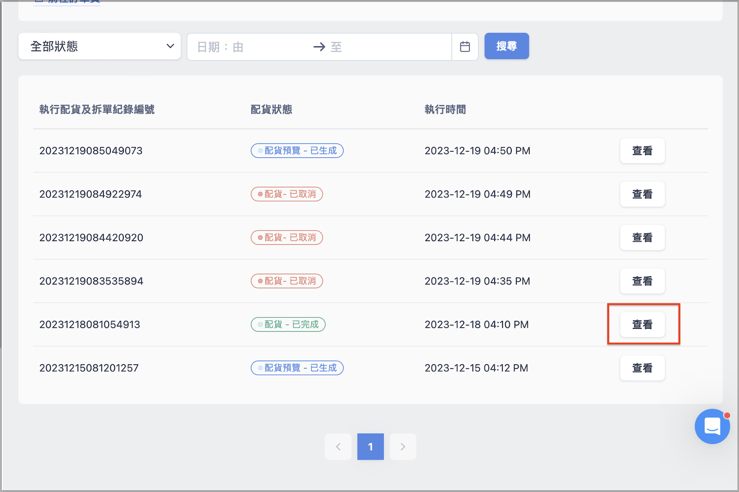
Task: Click the 執行配貨及拆單紀錄編號 column header
Action: (x=97, y=109)
